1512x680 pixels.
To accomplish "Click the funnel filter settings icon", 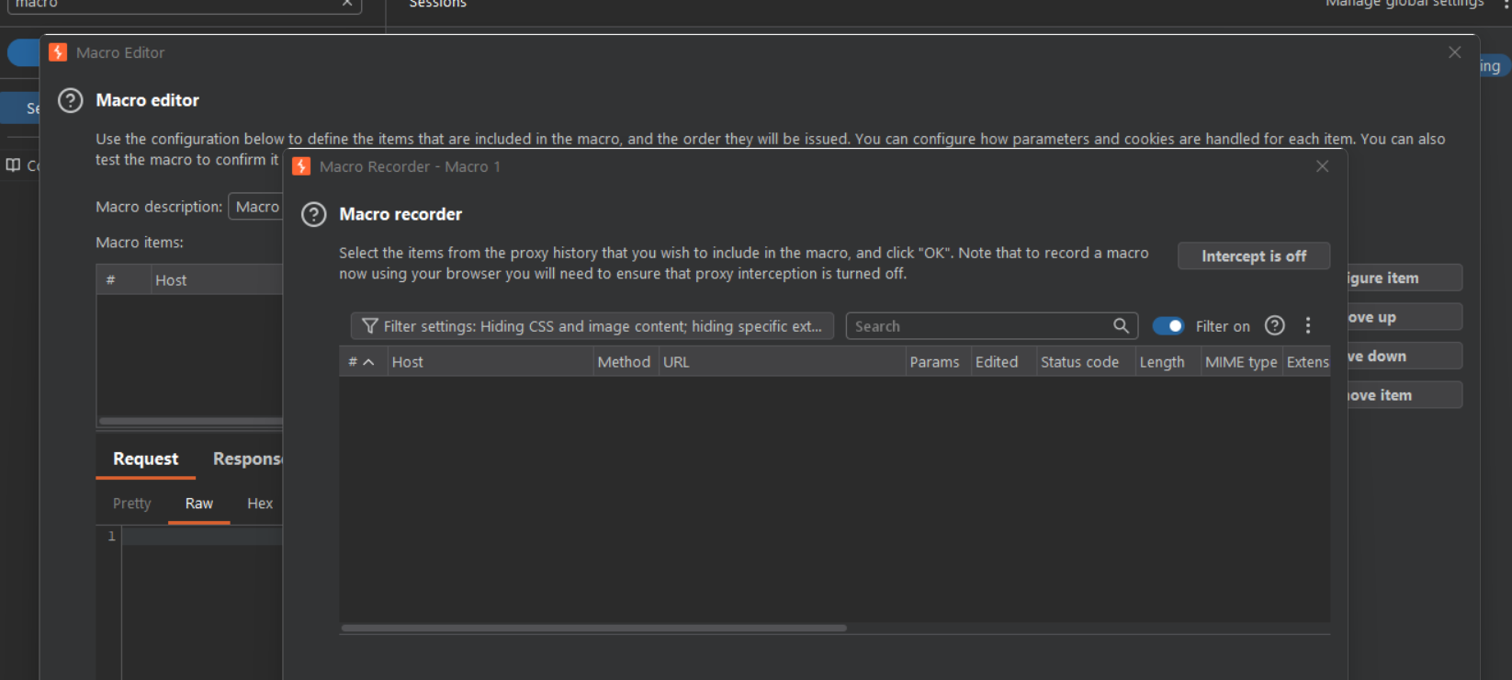I will (x=370, y=326).
